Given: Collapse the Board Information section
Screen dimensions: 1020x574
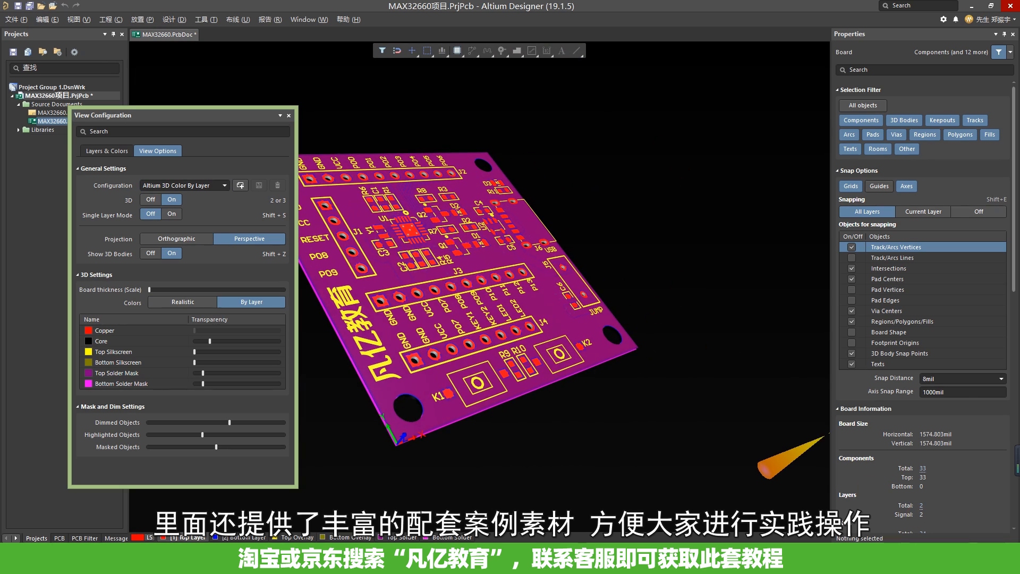Looking at the screenshot, I should pos(839,409).
